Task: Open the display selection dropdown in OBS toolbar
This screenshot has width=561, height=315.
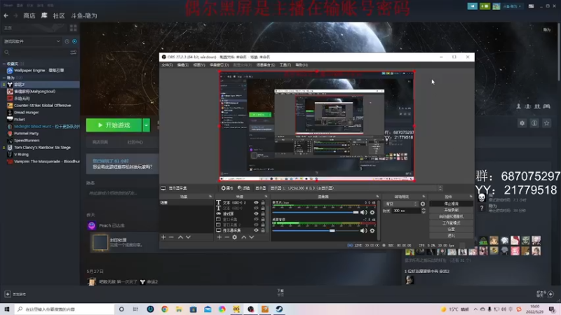Action: tap(356, 188)
